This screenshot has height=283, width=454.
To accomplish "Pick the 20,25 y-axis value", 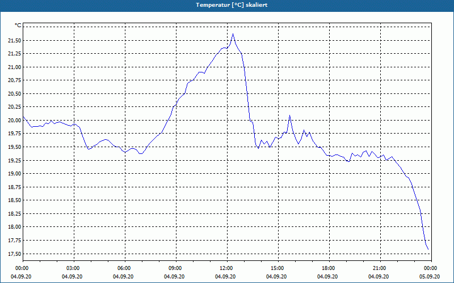I will click(15, 107).
